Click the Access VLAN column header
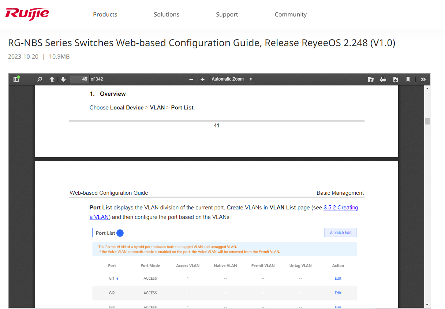The width and height of the screenshot is (445, 309). [188, 265]
